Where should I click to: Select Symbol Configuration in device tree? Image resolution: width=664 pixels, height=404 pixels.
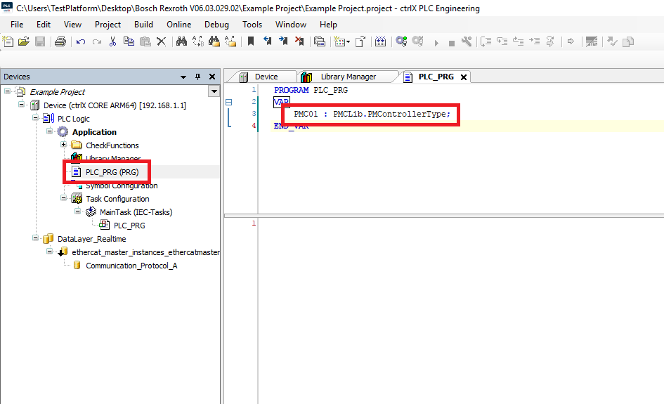pos(121,186)
